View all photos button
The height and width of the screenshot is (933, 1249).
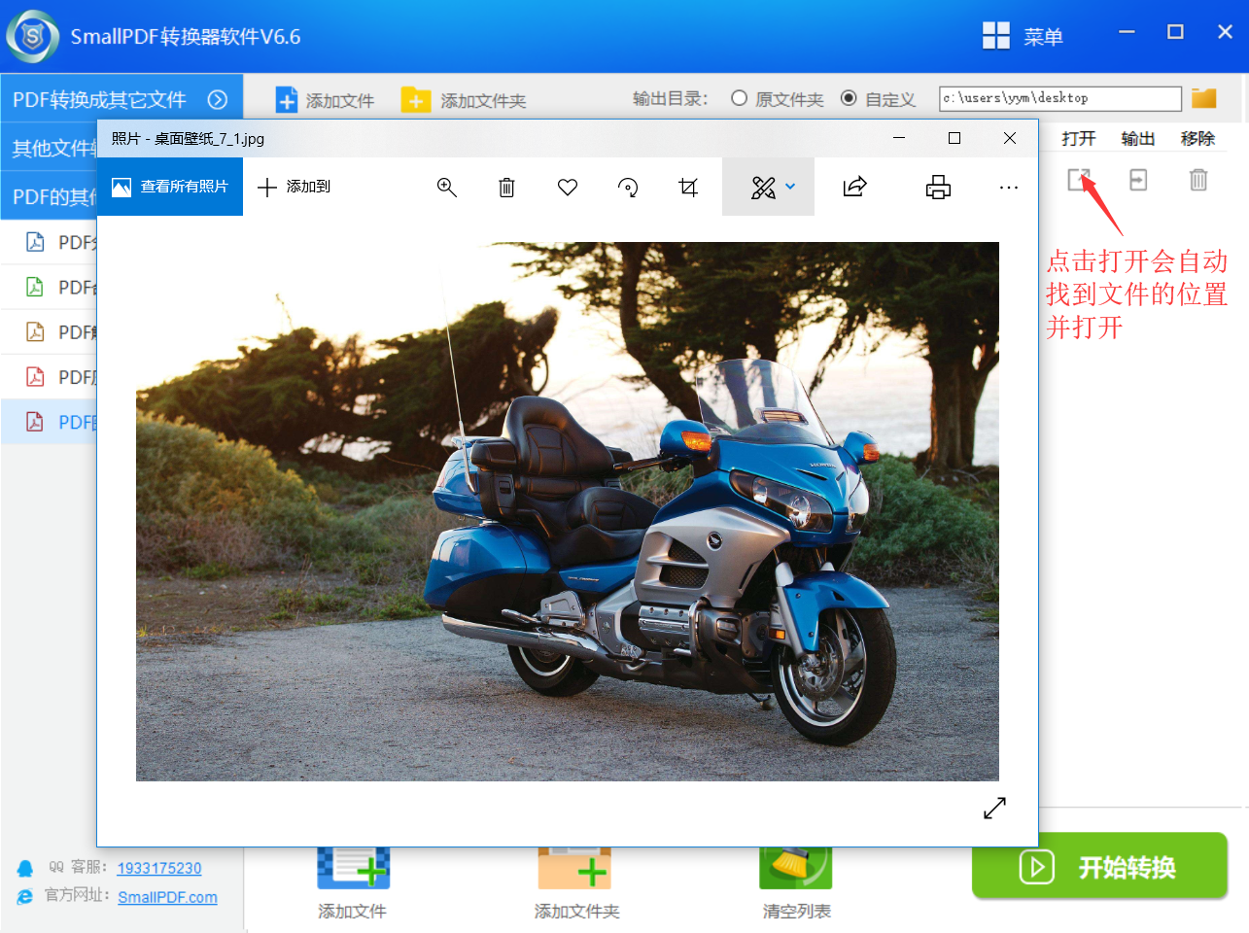click(170, 187)
